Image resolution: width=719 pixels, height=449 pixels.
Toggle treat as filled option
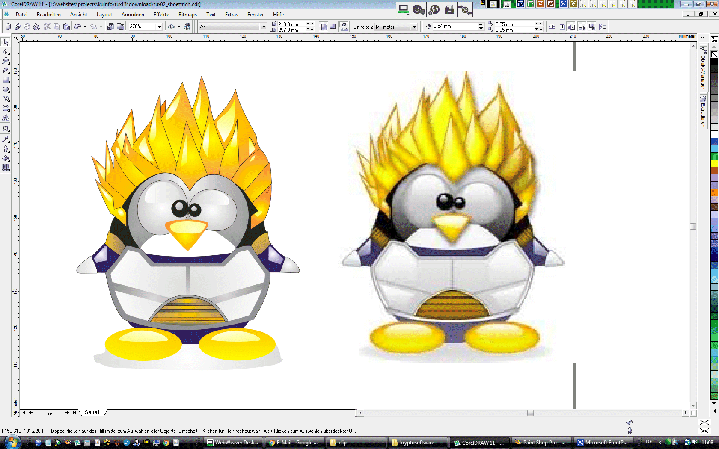click(x=592, y=27)
